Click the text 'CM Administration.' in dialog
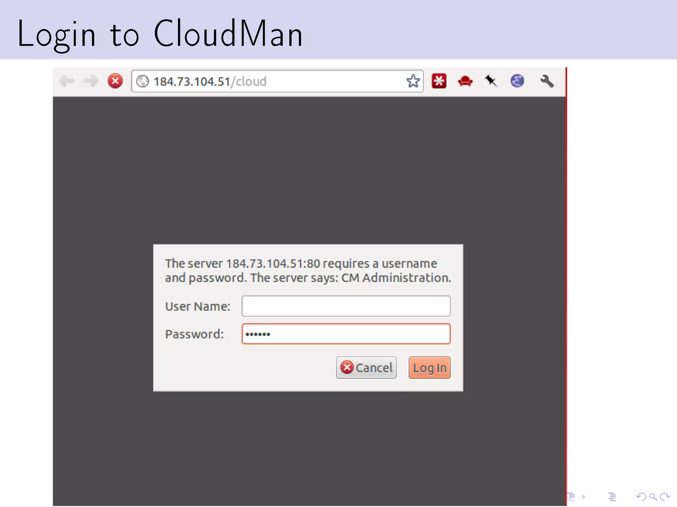Image resolution: width=677 pixels, height=507 pixels. (396, 278)
